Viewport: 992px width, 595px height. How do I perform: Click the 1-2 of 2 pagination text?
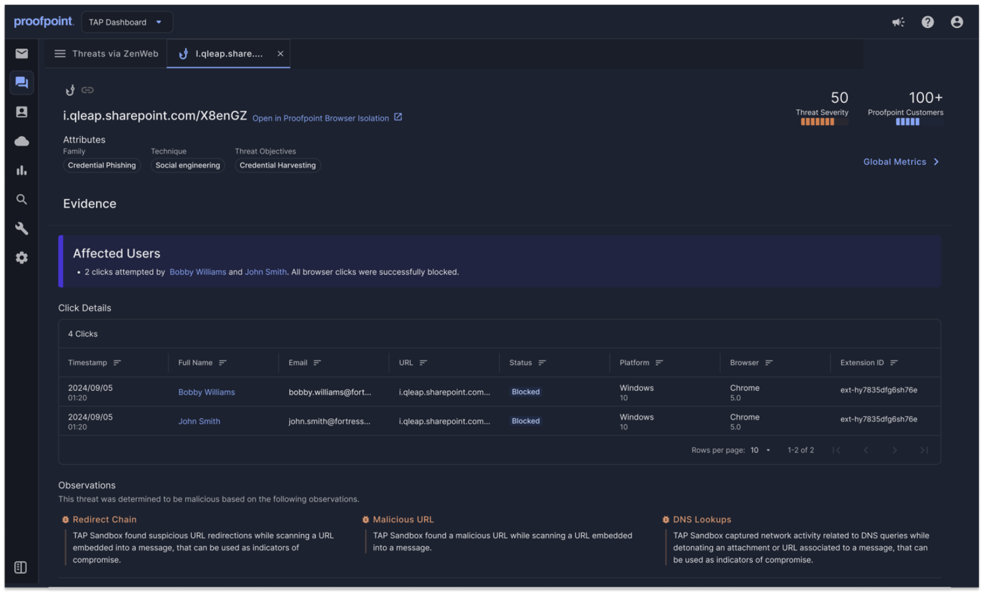(x=801, y=451)
